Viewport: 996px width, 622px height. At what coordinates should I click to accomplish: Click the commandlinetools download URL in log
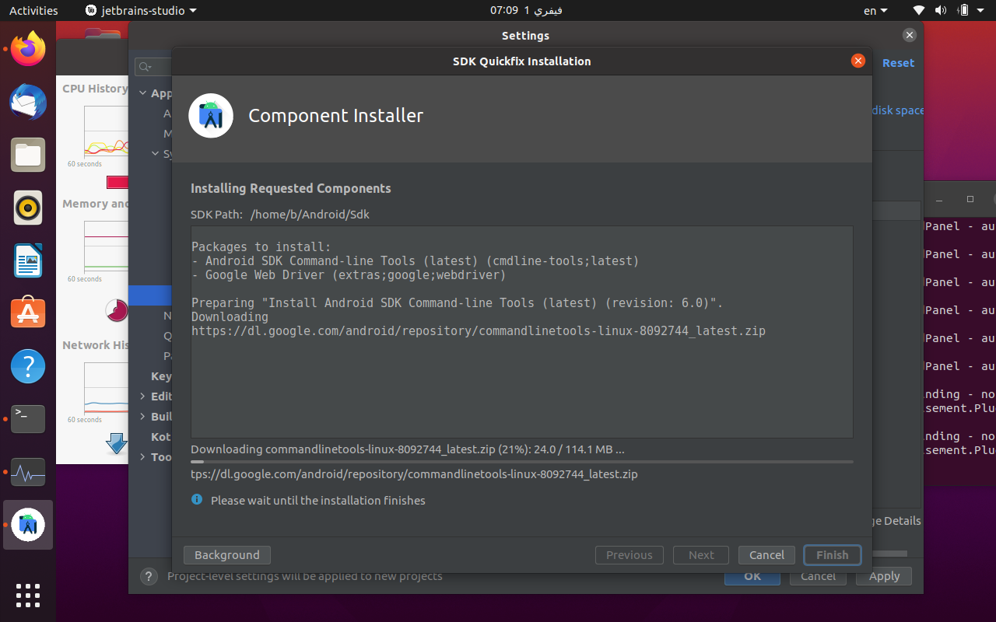point(479,331)
